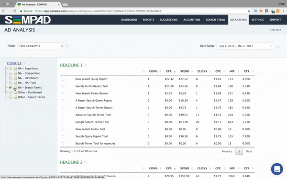Sort Headline 1 table by CTR
The image size is (287, 179).
246,71
